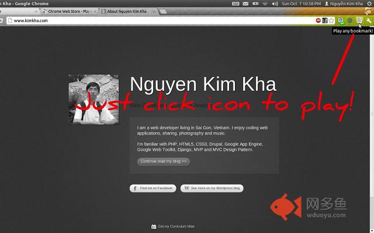The image size is (374, 233).
Task: Open the Nguyễn Kim Kha user menu
Action: [x=344, y=3]
